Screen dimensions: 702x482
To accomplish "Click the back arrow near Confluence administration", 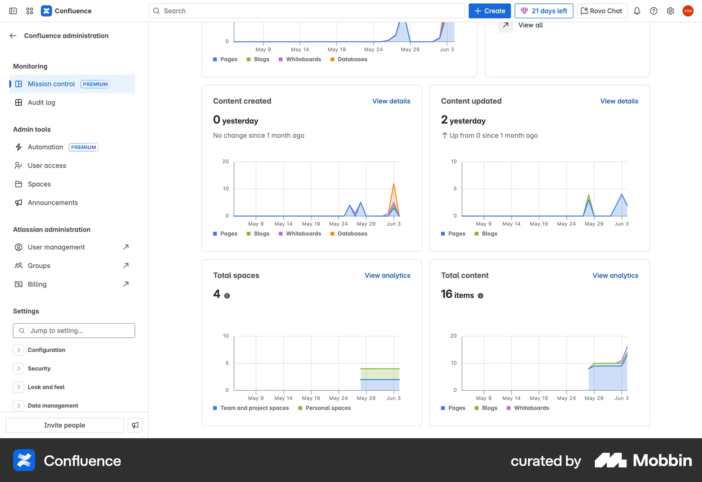I will point(13,35).
